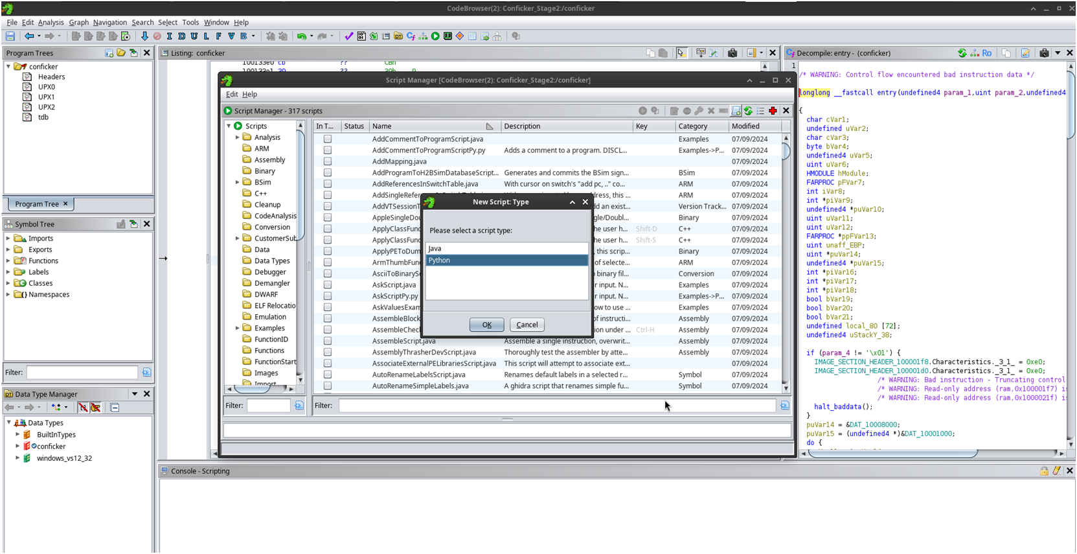Toggle the Listing cursor selection mode icon
Image resolution: width=1077 pixels, height=554 pixels.
pyautogui.click(x=681, y=53)
